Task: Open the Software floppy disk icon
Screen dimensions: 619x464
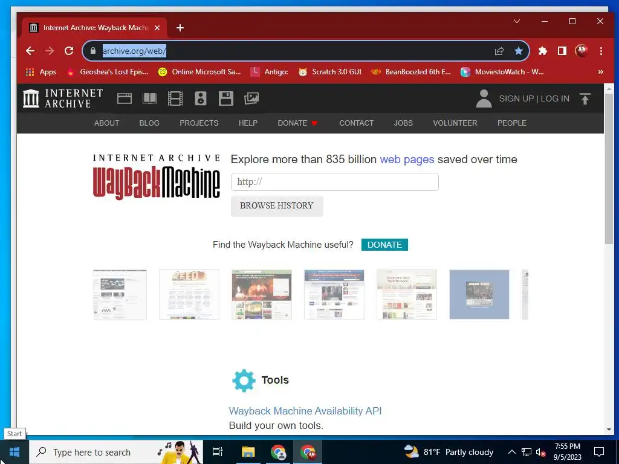Action: (226, 98)
